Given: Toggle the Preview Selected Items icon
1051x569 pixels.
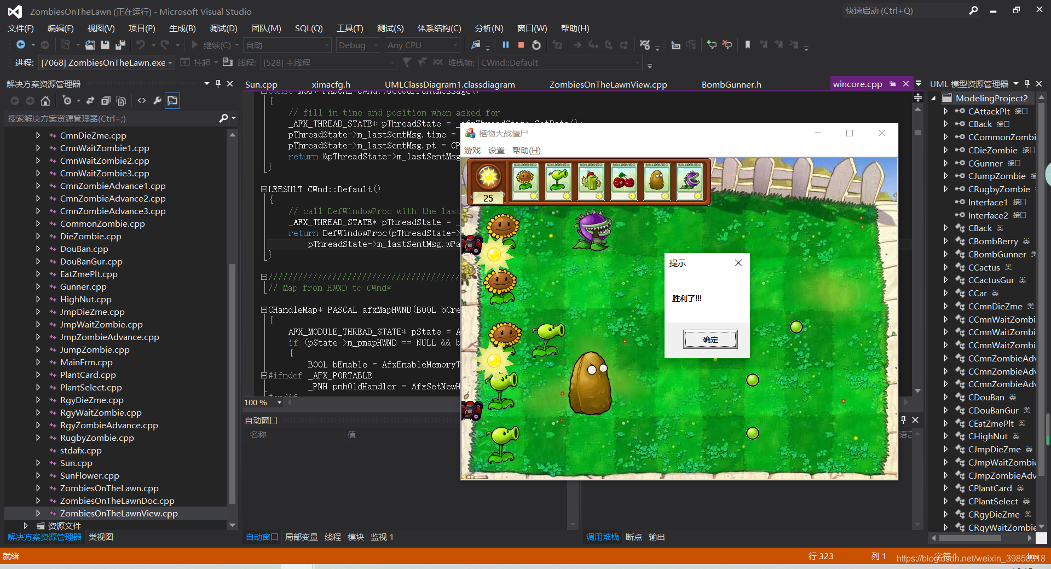Looking at the screenshot, I should 172,101.
